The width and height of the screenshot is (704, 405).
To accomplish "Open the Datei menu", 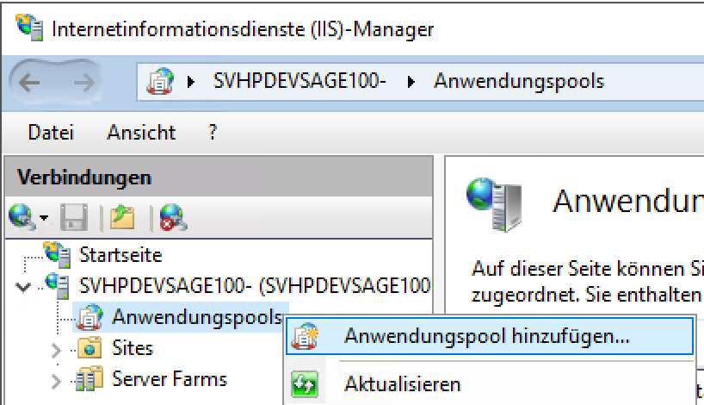I will click(x=51, y=133).
